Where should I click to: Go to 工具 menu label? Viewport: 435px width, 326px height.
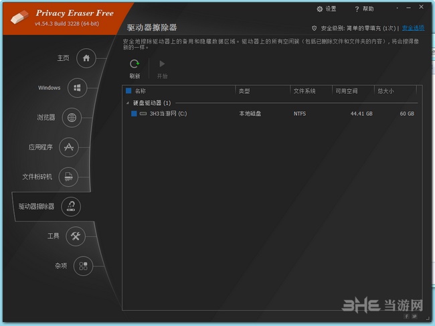click(54, 236)
